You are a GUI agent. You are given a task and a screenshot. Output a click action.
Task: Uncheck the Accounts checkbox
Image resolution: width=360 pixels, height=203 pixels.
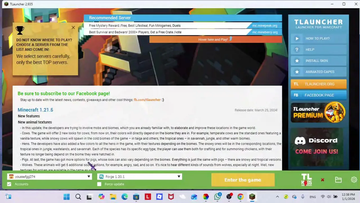[9, 184]
